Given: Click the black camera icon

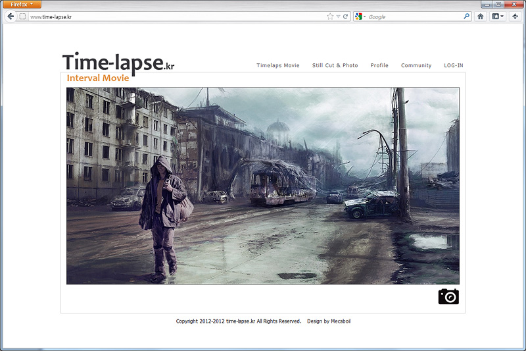Looking at the screenshot, I should tap(448, 296).
